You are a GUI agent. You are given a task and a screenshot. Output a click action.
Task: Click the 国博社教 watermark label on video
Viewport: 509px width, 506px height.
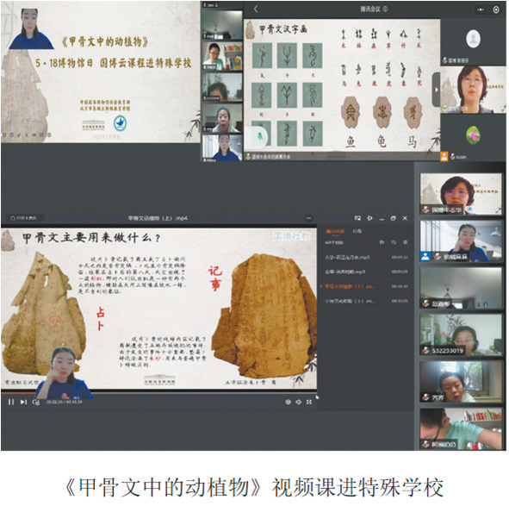(291, 236)
